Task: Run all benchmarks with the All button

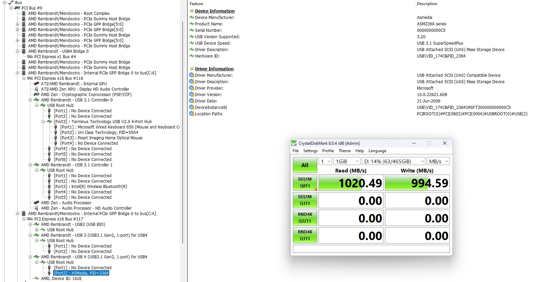Action: [305, 165]
